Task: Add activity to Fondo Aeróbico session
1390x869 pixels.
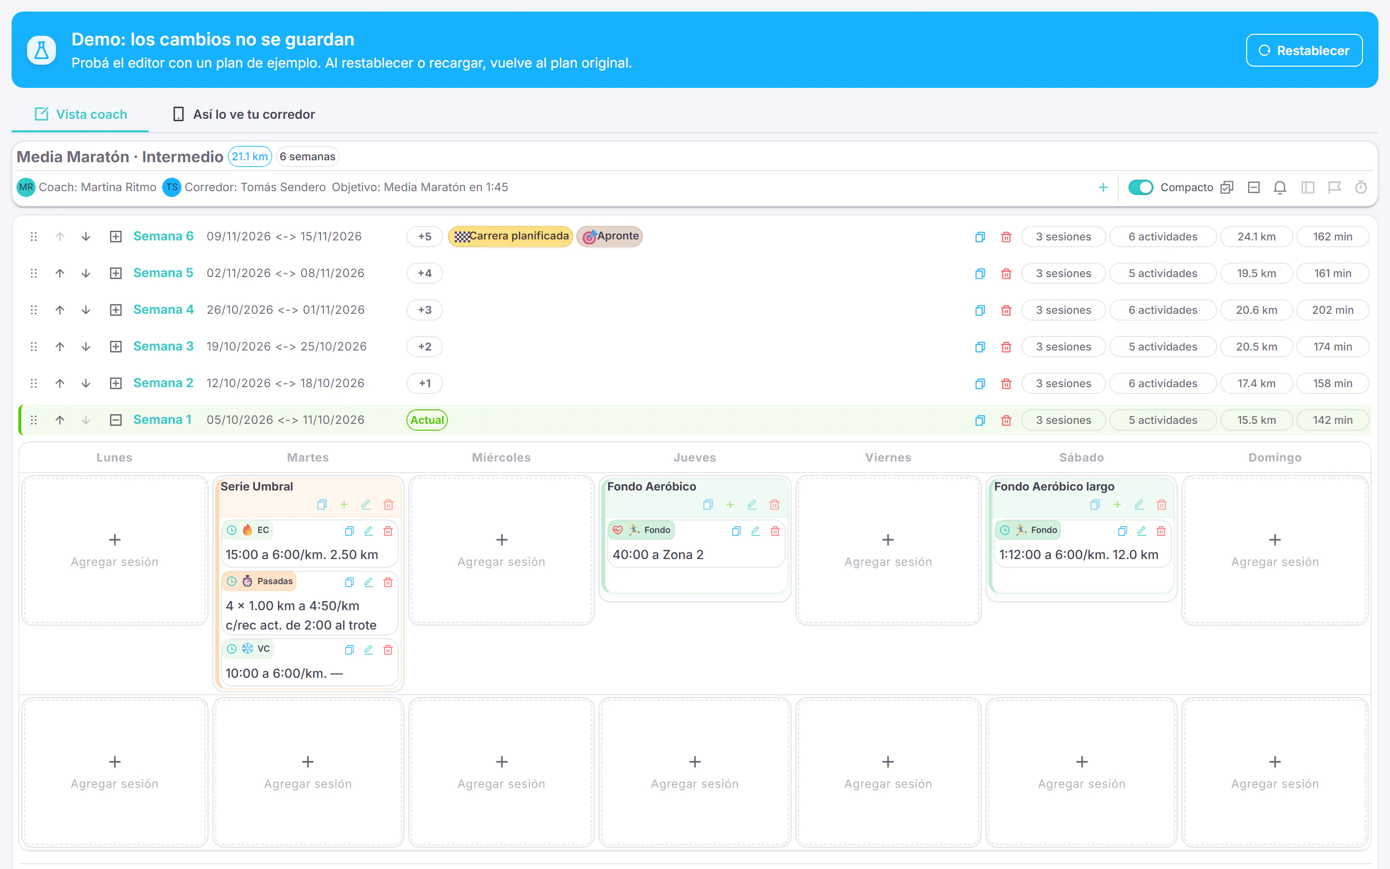Action: click(x=730, y=505)
